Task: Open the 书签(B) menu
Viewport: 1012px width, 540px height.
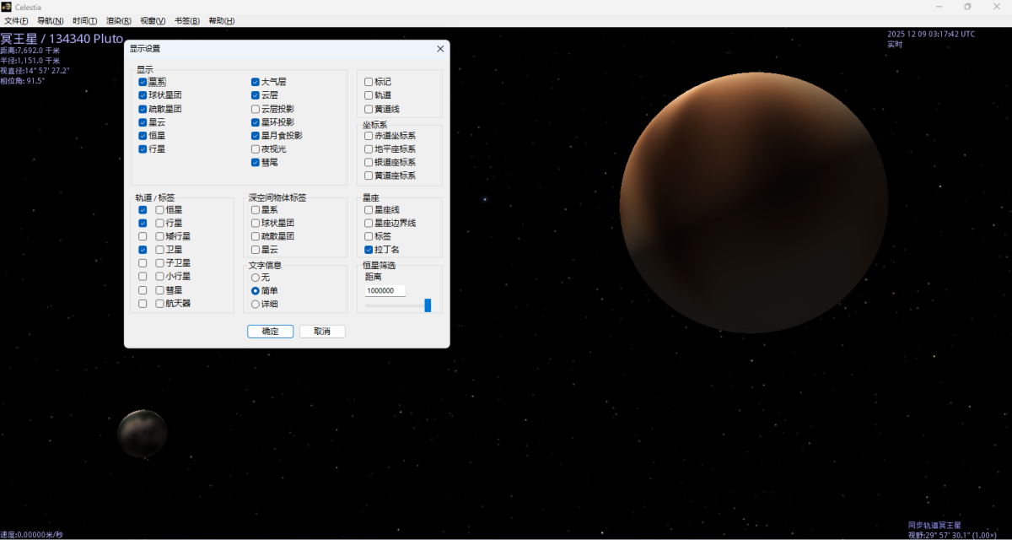Action: coord(186,20)
